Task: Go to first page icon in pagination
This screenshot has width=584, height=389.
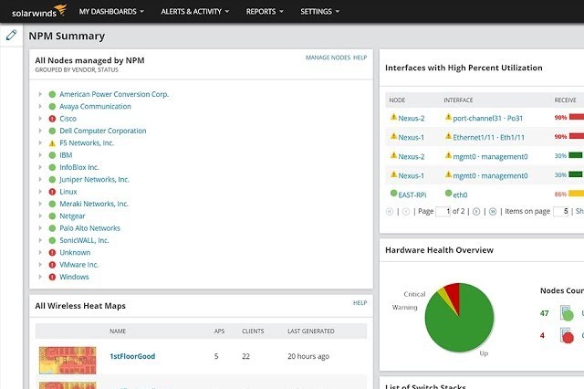Action: pos(390,212)
